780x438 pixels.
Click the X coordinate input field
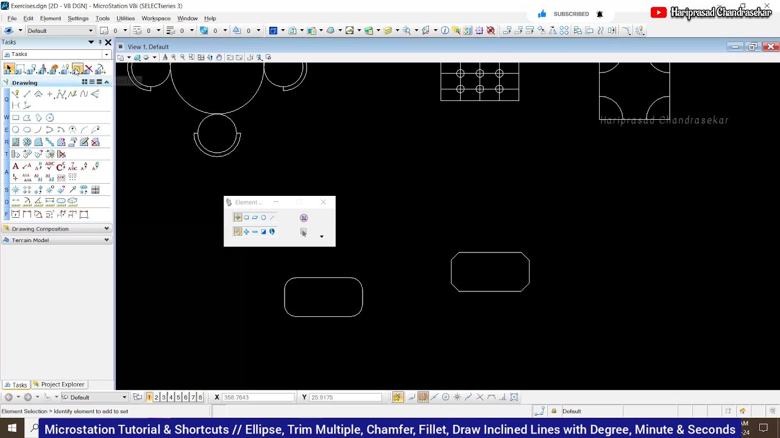pyautogui.click(x=258, y=397)
